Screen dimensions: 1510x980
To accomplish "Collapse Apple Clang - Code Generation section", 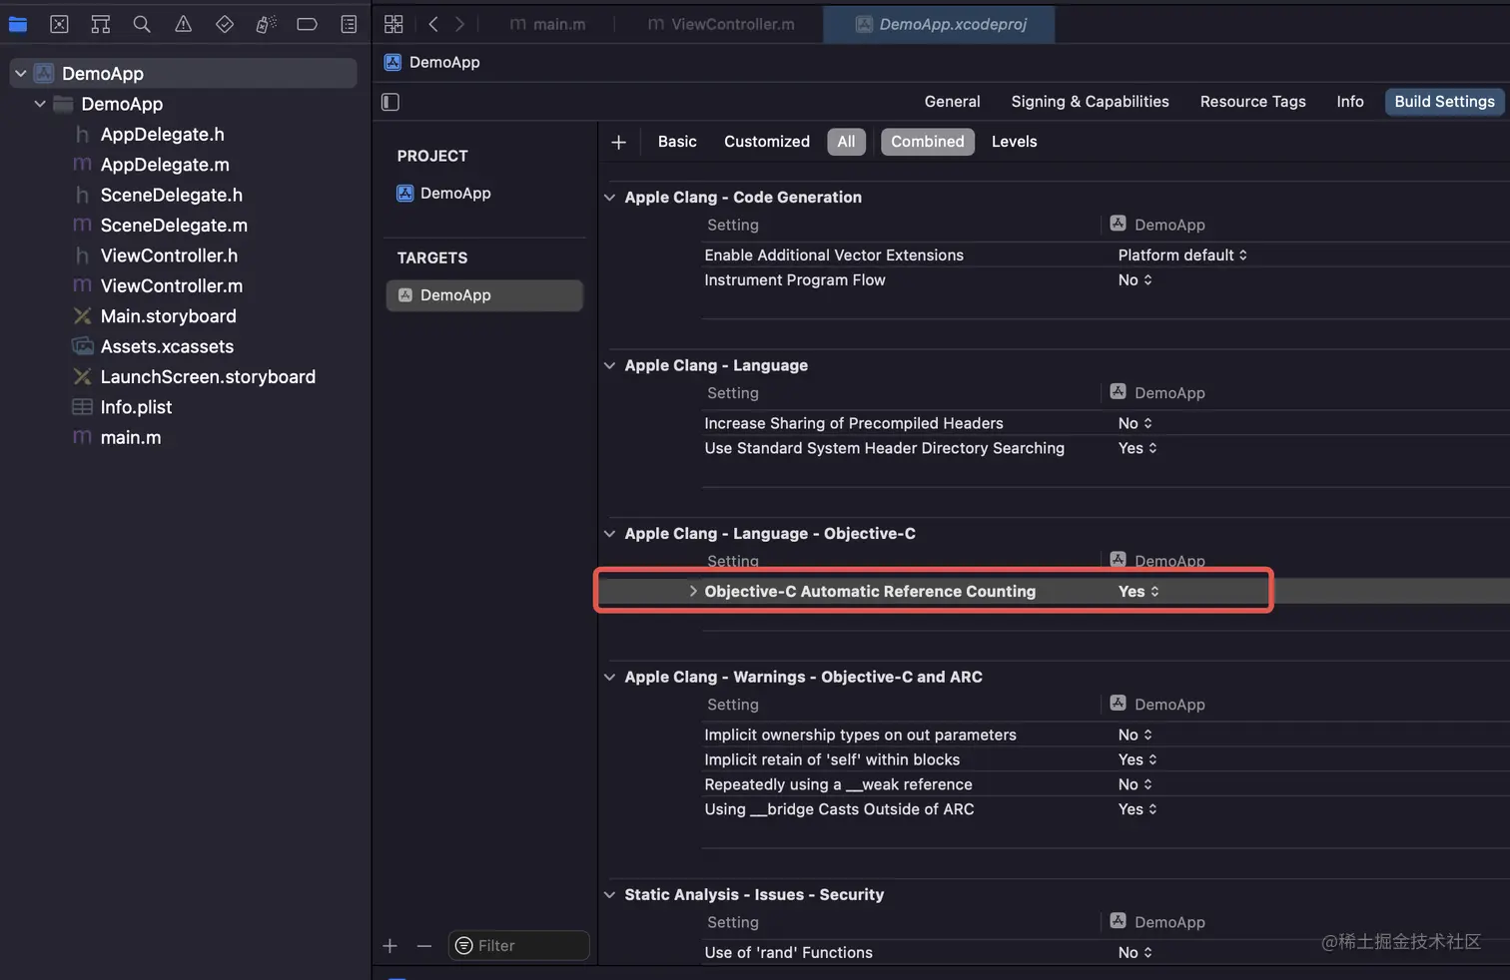I will pyautogui.click(x=609, y=198).
